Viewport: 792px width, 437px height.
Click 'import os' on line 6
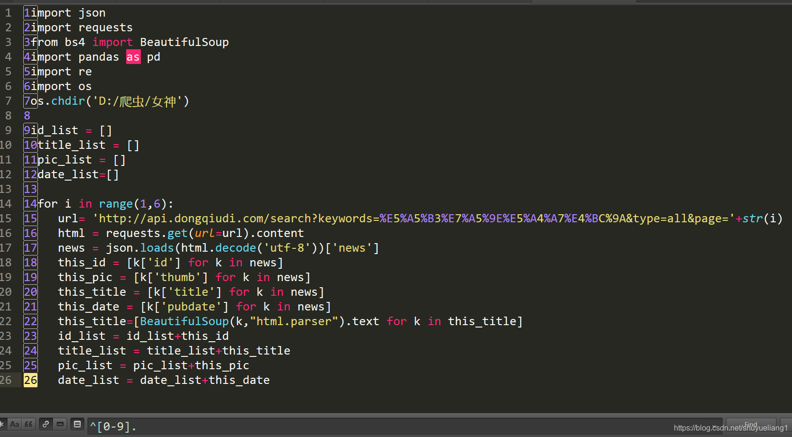point(61,86)
